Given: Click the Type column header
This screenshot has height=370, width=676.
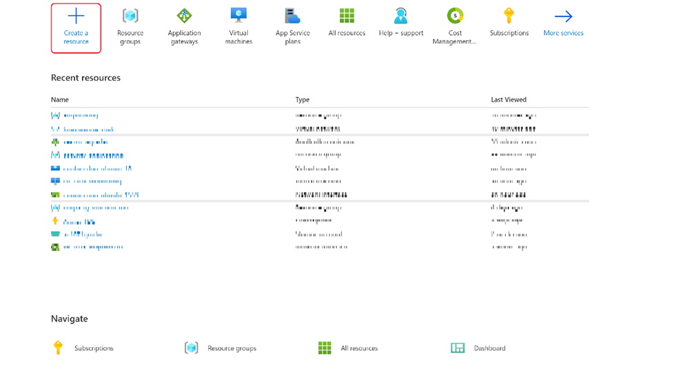Looking at the screenshot, I should pos(303,100).
